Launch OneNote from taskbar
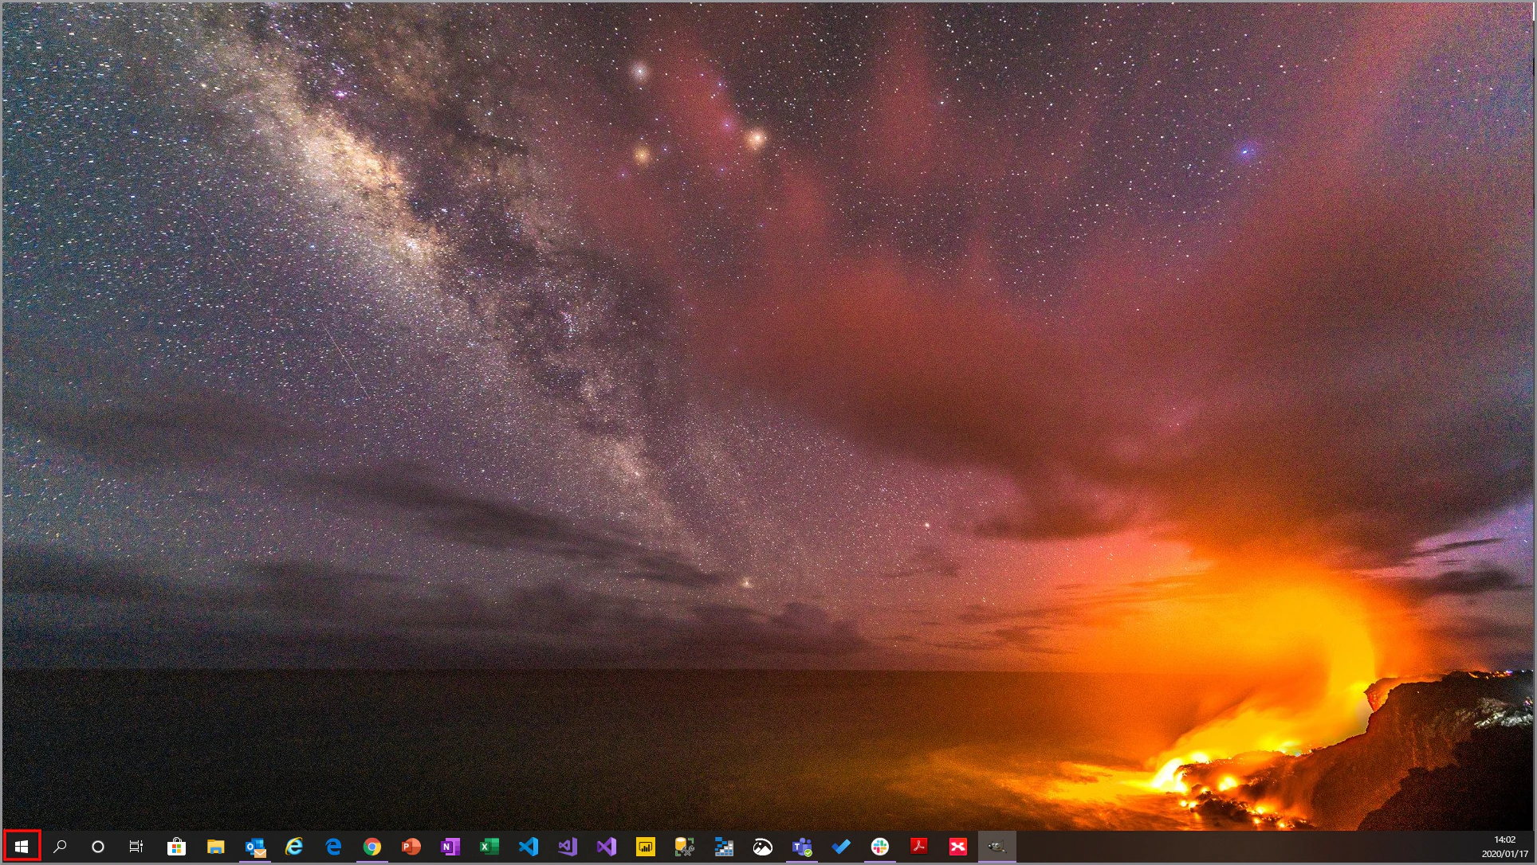This screenshot has height=865, width=1537. tap(450, 847)
